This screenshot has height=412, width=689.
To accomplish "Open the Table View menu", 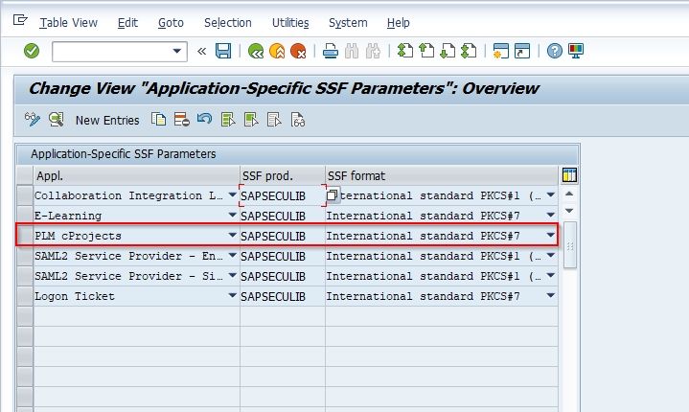I will point(69,23).
